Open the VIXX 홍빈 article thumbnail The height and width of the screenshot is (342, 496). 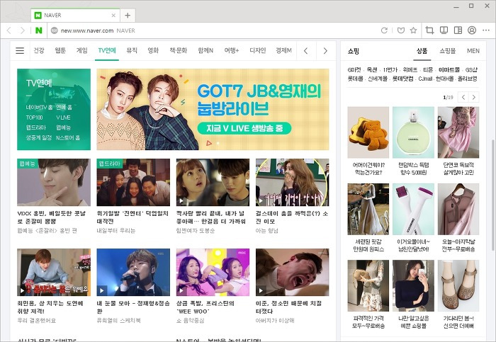click(54, 183)
